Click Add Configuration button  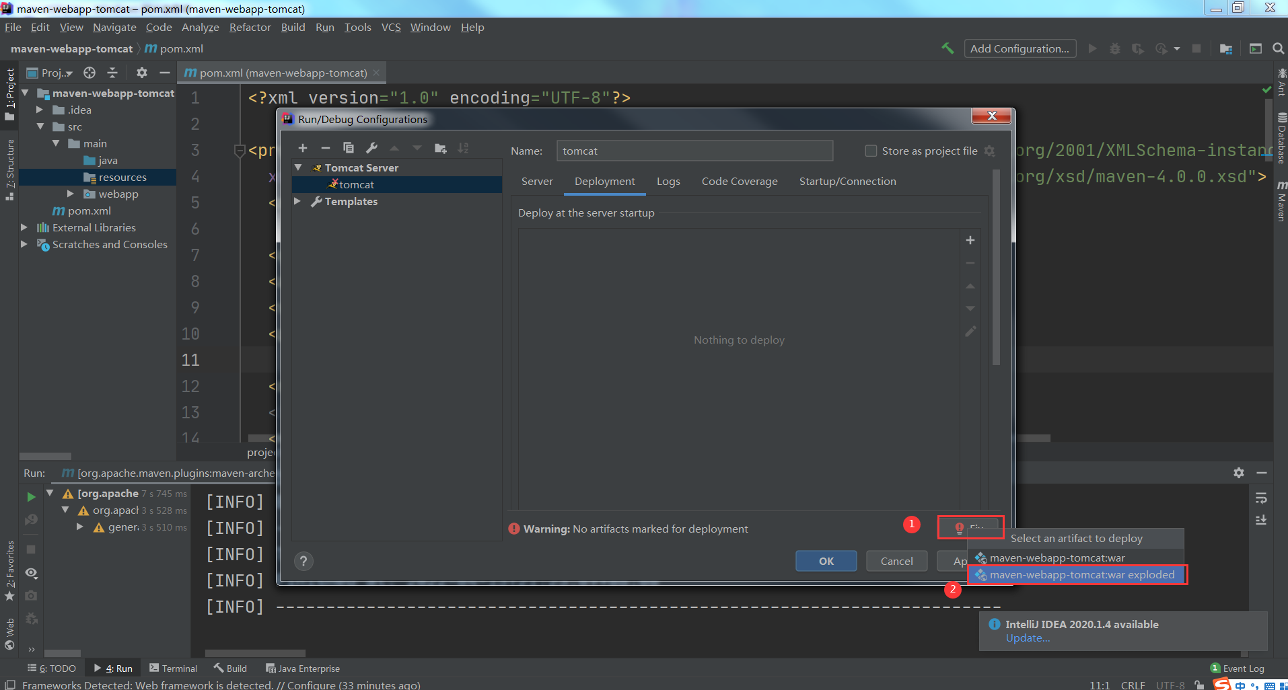click(1019, 48)
